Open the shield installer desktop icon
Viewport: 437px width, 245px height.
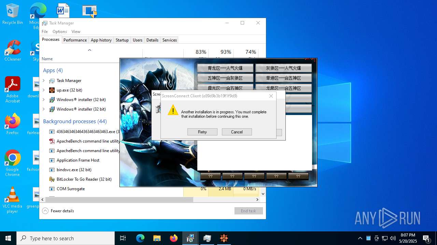click(x=89, y=11)
